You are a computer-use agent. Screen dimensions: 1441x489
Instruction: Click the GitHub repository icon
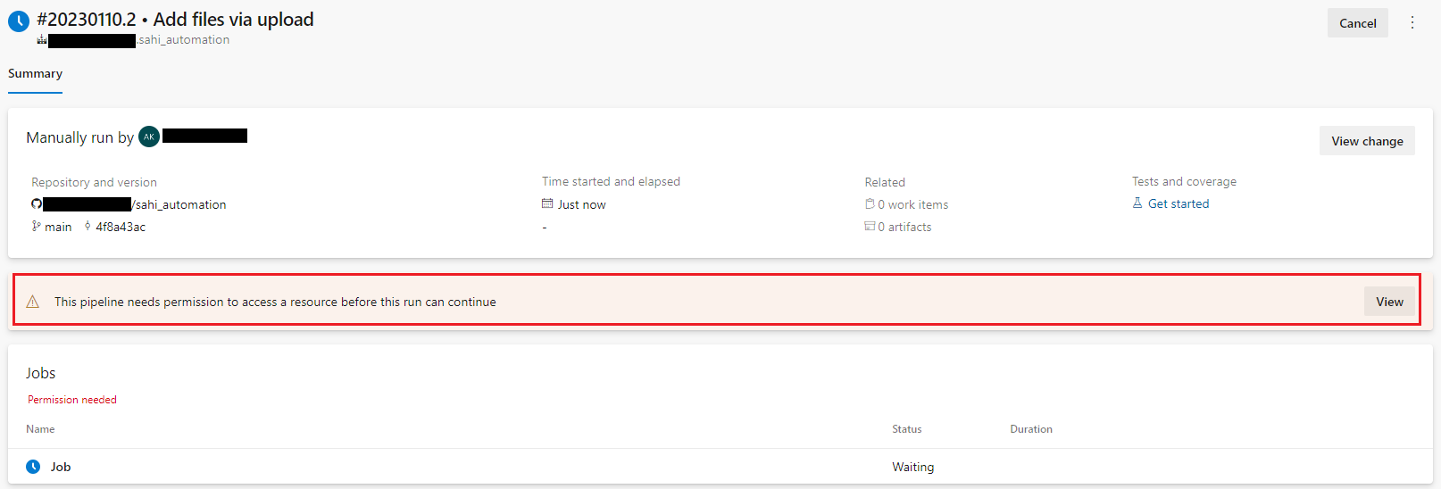click(x=37, y=204)
